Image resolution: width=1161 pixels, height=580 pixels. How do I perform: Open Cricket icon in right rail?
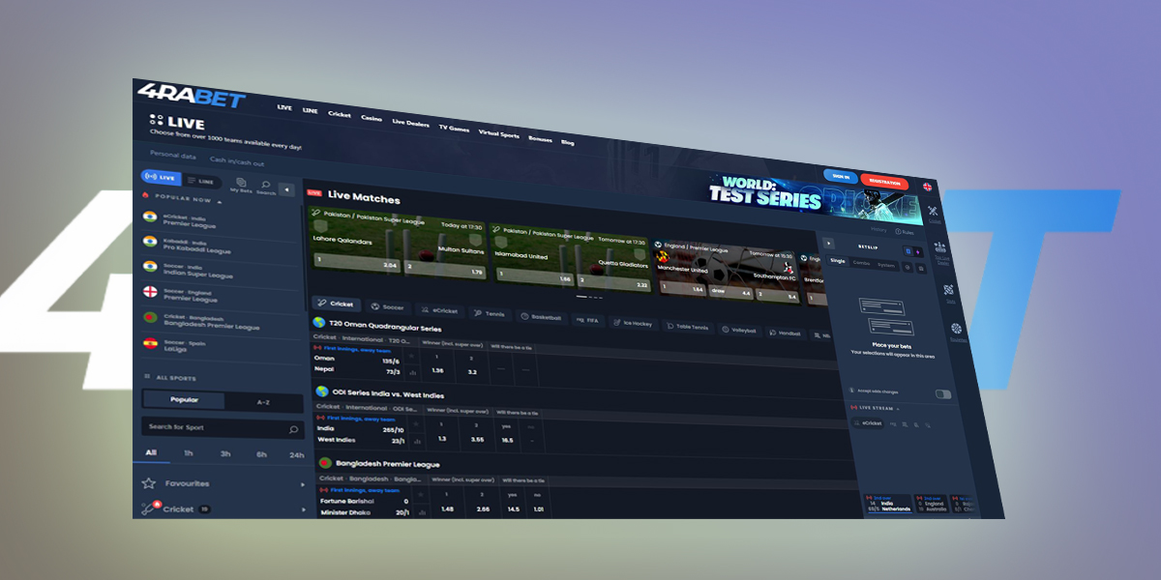[x=933, y=213]
